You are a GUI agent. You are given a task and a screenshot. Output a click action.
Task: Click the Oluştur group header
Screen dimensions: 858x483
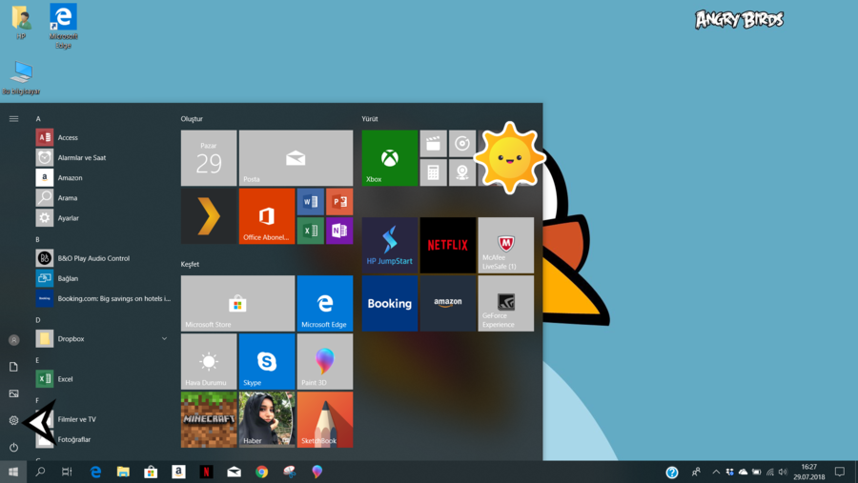click(192, 119)
